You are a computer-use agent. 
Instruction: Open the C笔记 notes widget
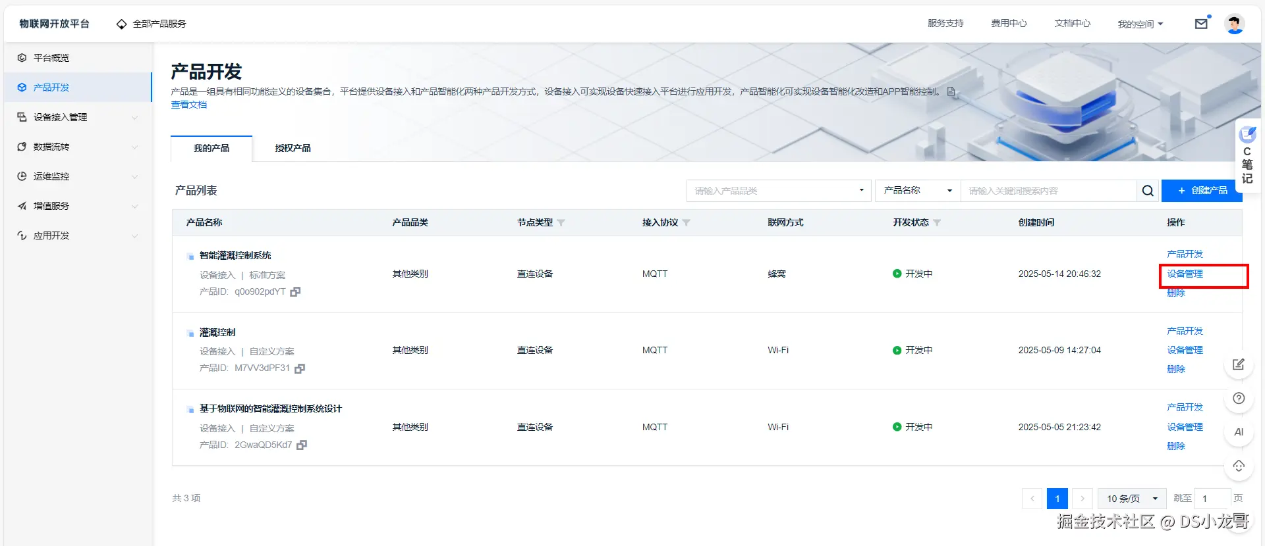1247,155
